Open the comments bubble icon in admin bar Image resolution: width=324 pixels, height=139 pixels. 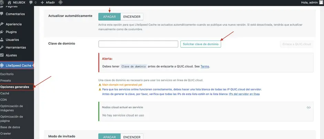pyautogui.click(x=31, y=3)
